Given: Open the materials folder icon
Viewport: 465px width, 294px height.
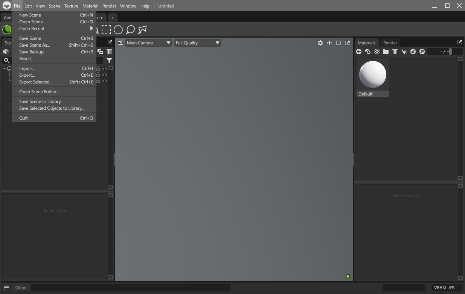Looking at the screenshot, I should point(386,52).
